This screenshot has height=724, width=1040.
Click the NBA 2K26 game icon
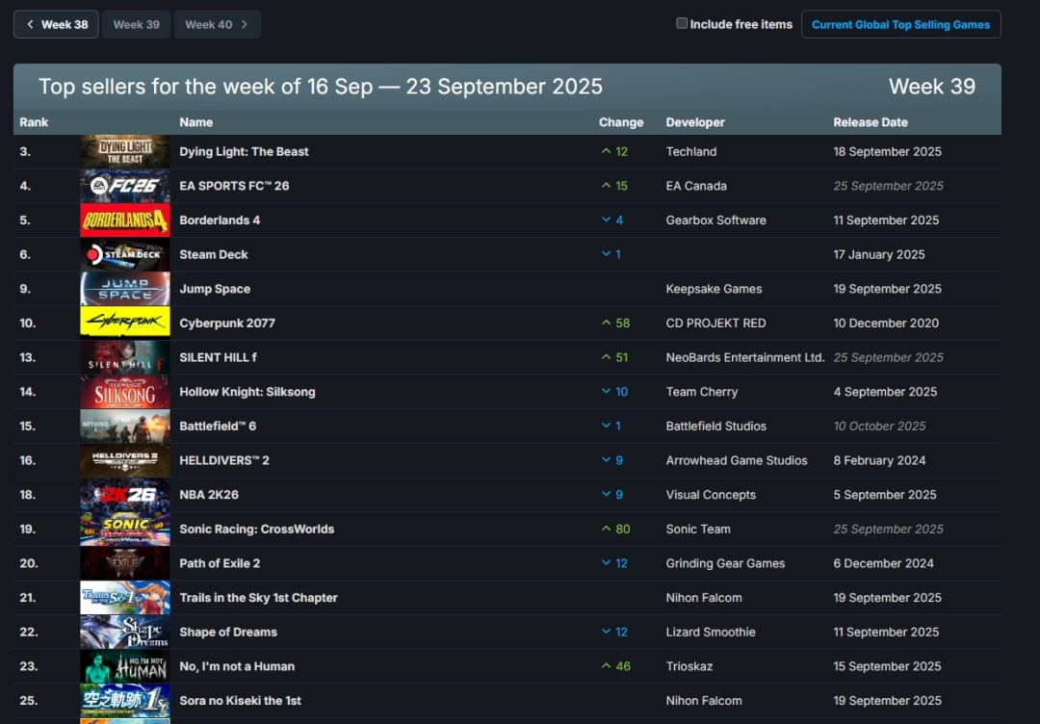[x=125, y=495]
